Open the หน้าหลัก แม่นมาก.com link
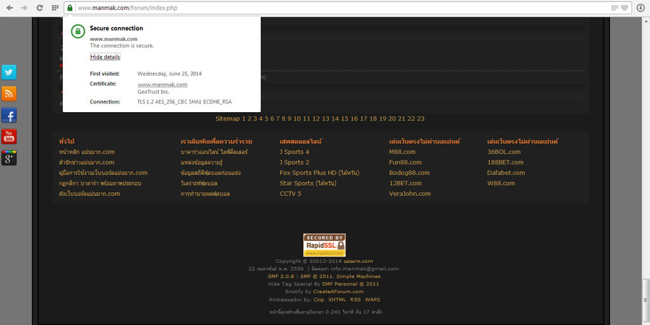 pos(87,152)
